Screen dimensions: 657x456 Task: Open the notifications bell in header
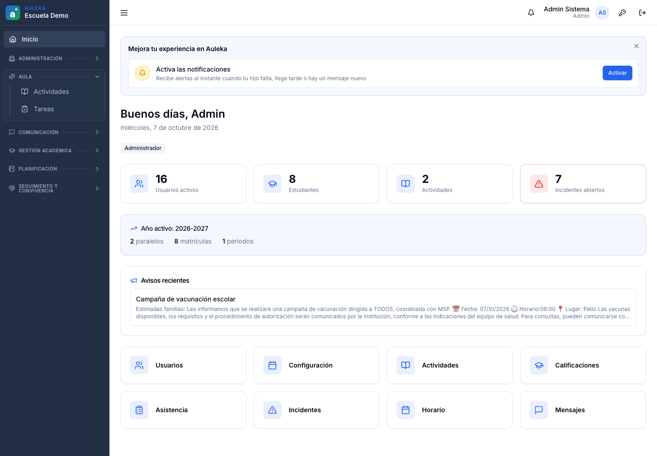531,13
